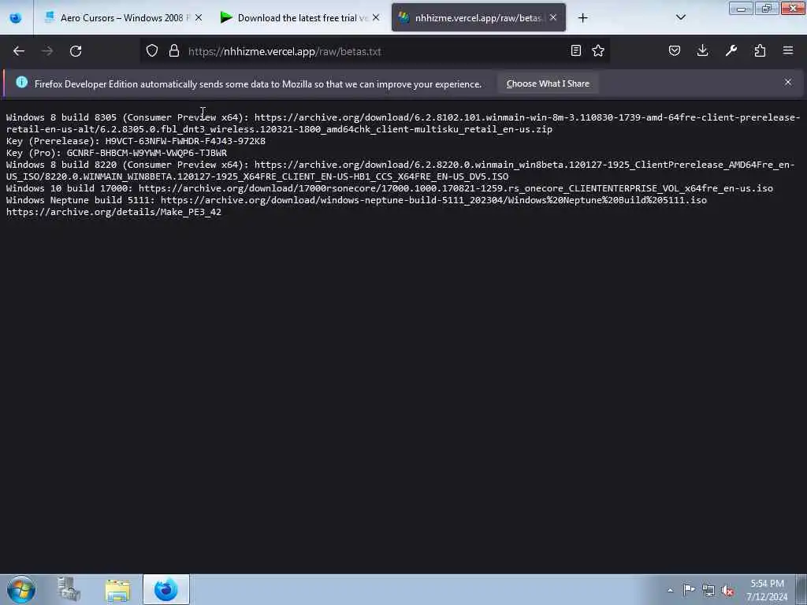Click the Windows 8 build 8305 line
Viewport: 807px width, 605px height.
pyautogui.click(x=403, y=124)
